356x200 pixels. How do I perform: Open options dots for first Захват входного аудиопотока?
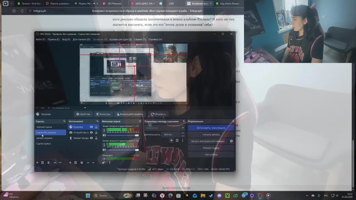(104, 130)
